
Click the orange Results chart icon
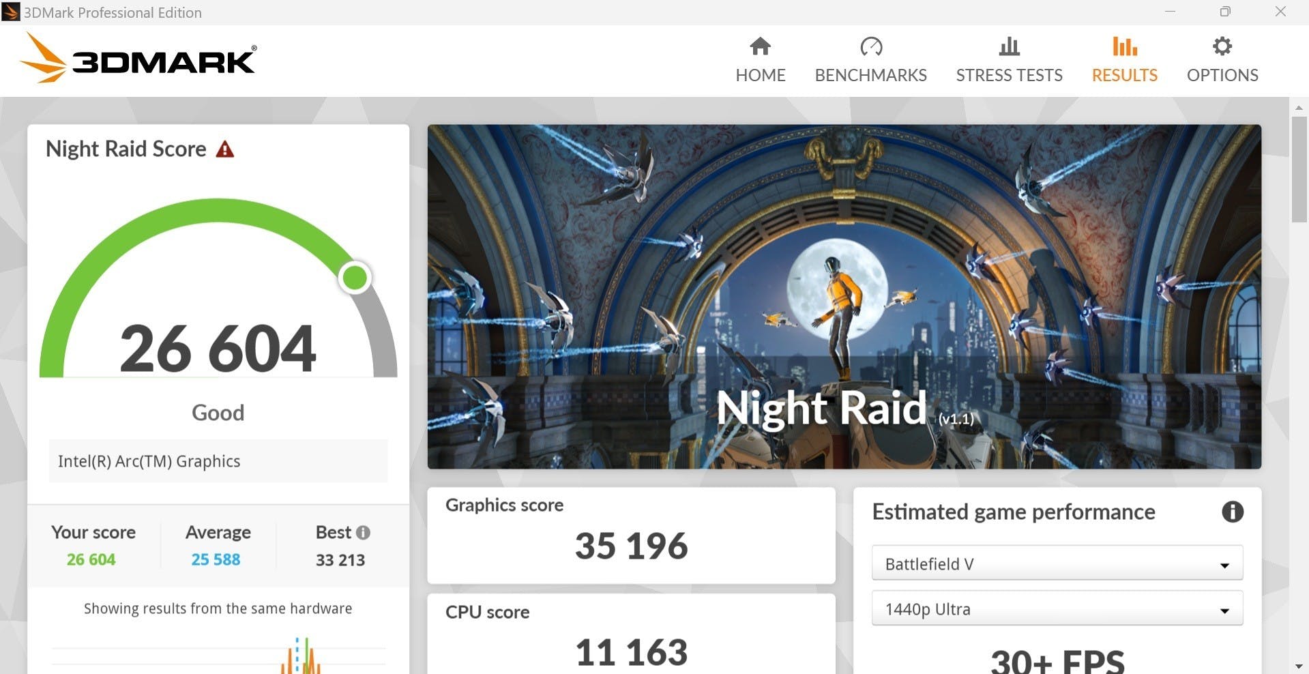[x=1124, y=46]
